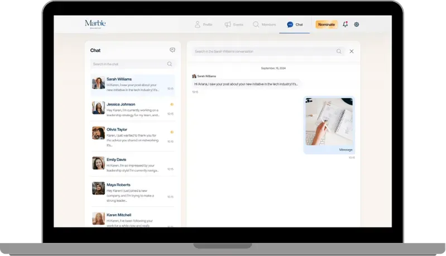Open the sent planner image attachment
The width and height of the screenshot is (446, 256).
[x=329, y=122]
